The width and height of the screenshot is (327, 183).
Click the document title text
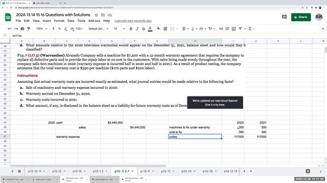pos(53,15)
